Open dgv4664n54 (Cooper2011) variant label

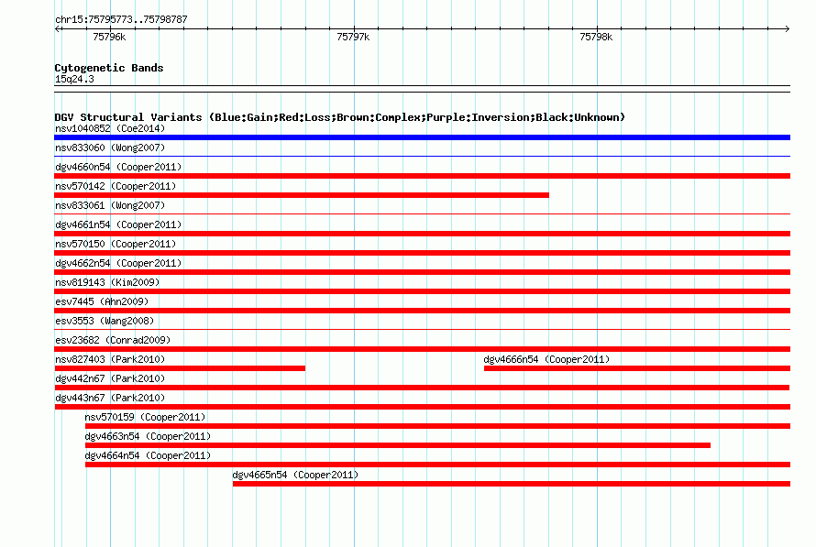148,455
